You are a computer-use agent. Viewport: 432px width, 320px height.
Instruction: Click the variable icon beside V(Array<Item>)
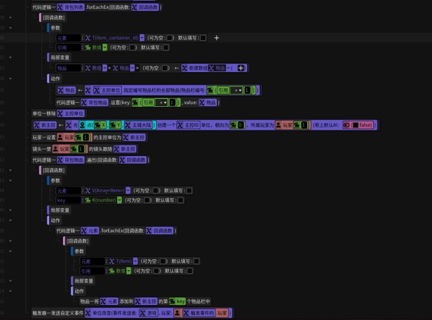click(88, 190)
